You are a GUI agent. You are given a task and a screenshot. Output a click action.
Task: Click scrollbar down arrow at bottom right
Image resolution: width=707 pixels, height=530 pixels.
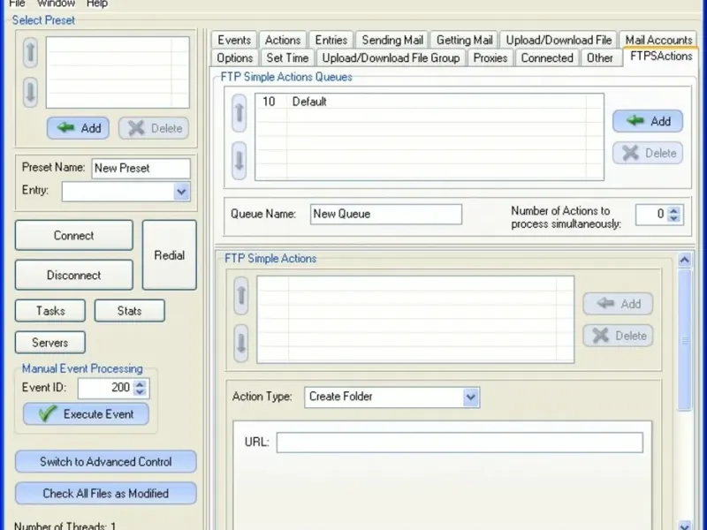point(684,526)
